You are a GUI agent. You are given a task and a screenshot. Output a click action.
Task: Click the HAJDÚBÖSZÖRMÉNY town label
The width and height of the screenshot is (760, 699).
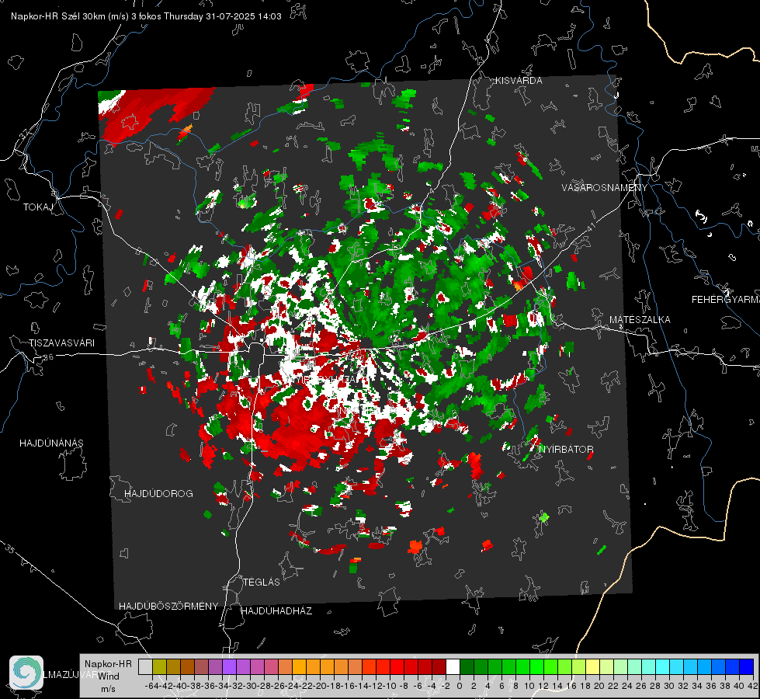tap(168, 607)
